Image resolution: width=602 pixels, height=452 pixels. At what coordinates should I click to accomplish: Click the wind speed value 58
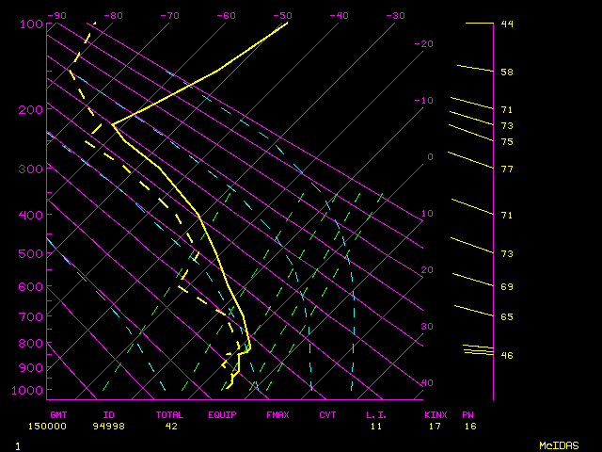click(507, 73)
